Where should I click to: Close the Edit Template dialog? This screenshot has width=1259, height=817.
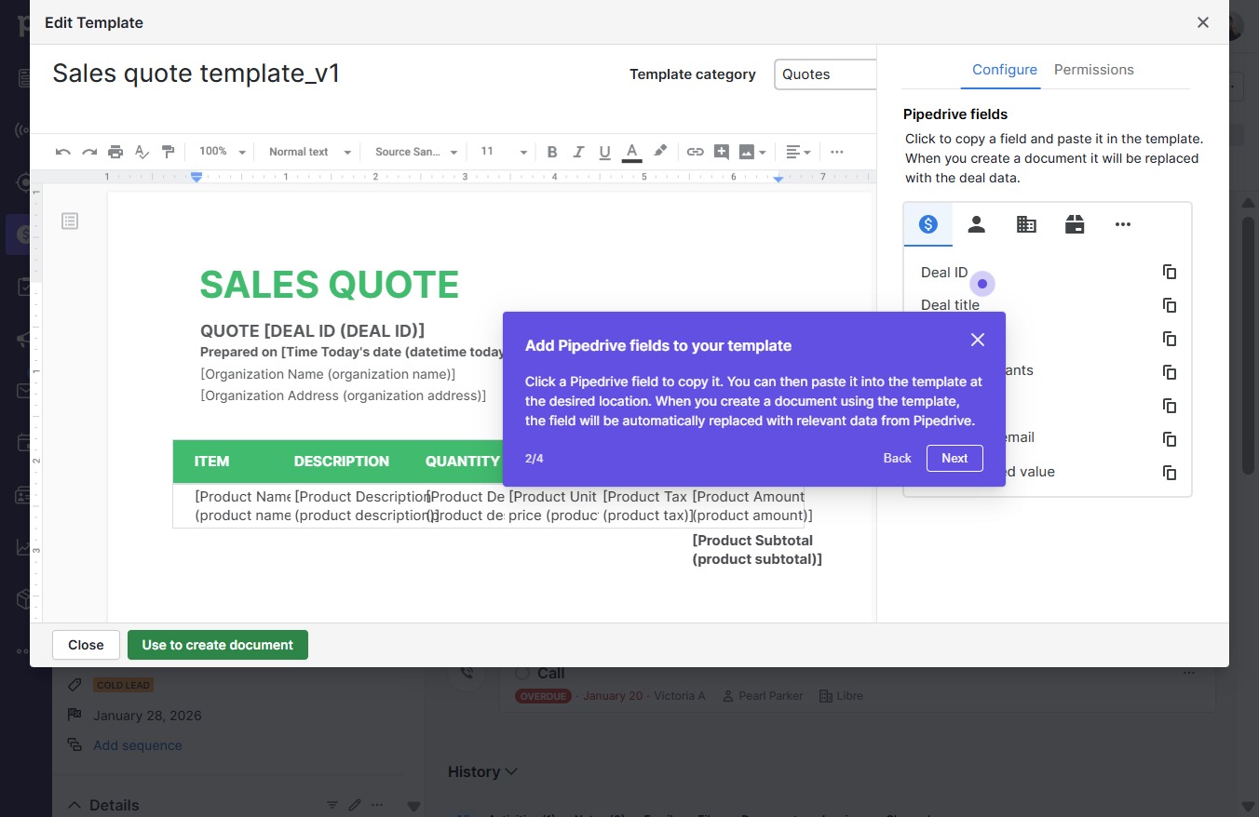tap(1203, 22)
